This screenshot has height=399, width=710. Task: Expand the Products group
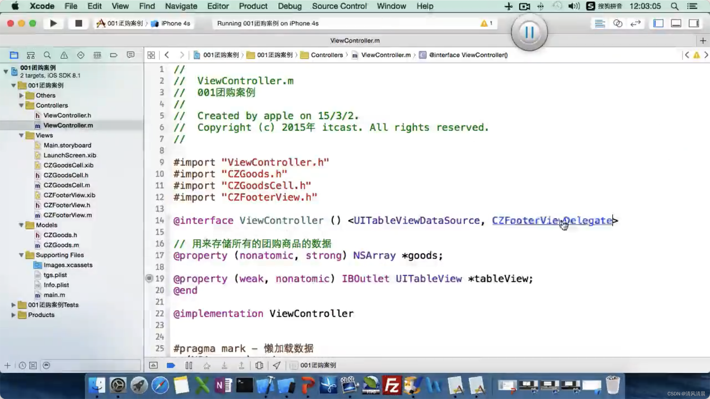[13, 315]
